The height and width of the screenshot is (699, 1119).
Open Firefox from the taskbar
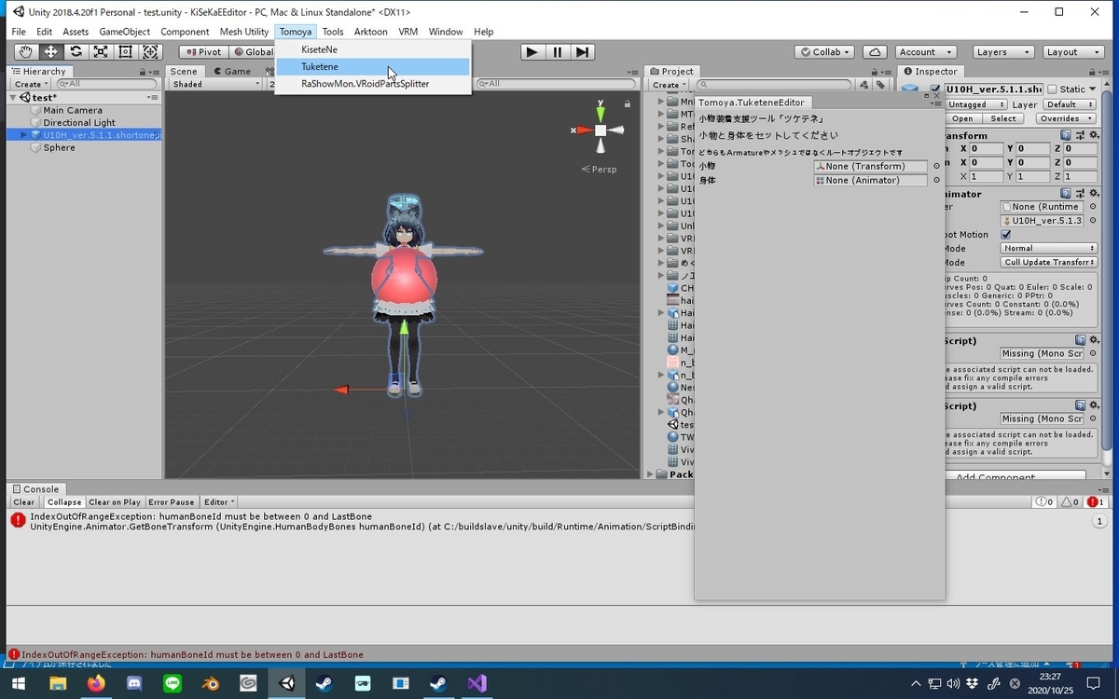pyautogui.click(x=96, y=683)
